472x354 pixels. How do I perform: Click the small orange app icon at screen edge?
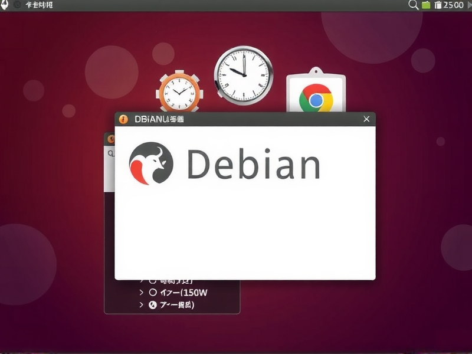pyautogui.click(x=110, y=139)
